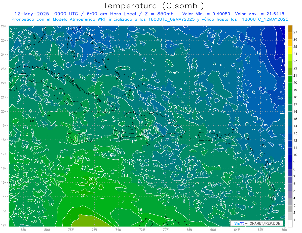
Task: Click the 23N latitude axis label
Action: [x=4, y=69]
